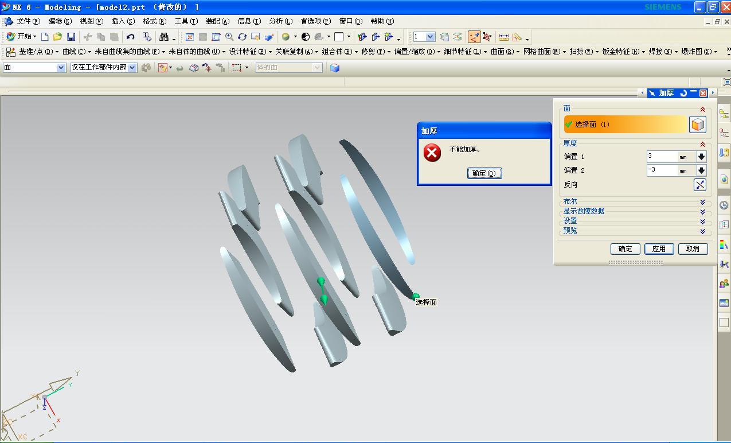Click the 取消 cancel button
This screenshot has width=731, height=443.
[693, 249]
